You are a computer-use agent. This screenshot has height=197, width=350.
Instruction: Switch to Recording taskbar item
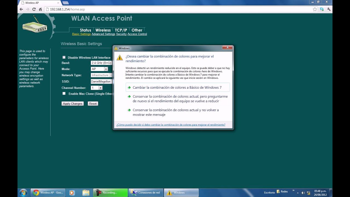110,193
